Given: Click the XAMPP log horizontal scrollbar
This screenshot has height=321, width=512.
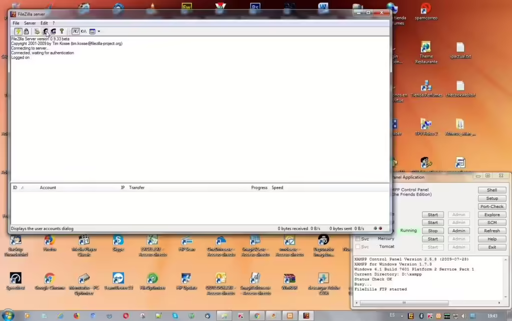Looking at the screenshot, I should tap(404, 302).
